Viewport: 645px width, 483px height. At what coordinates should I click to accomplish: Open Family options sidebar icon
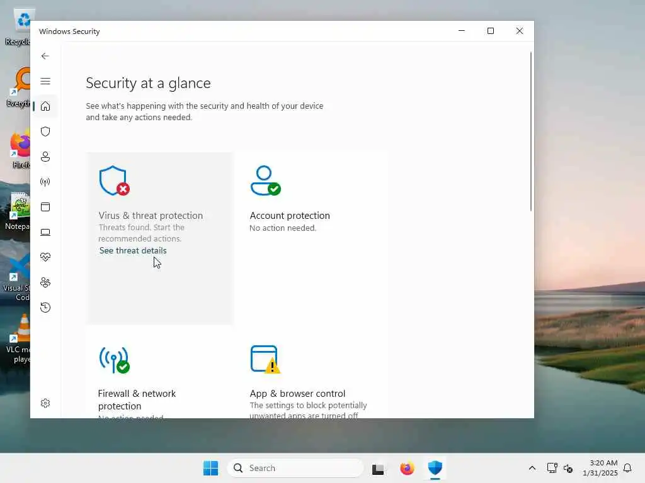click(x=45, y=282)
